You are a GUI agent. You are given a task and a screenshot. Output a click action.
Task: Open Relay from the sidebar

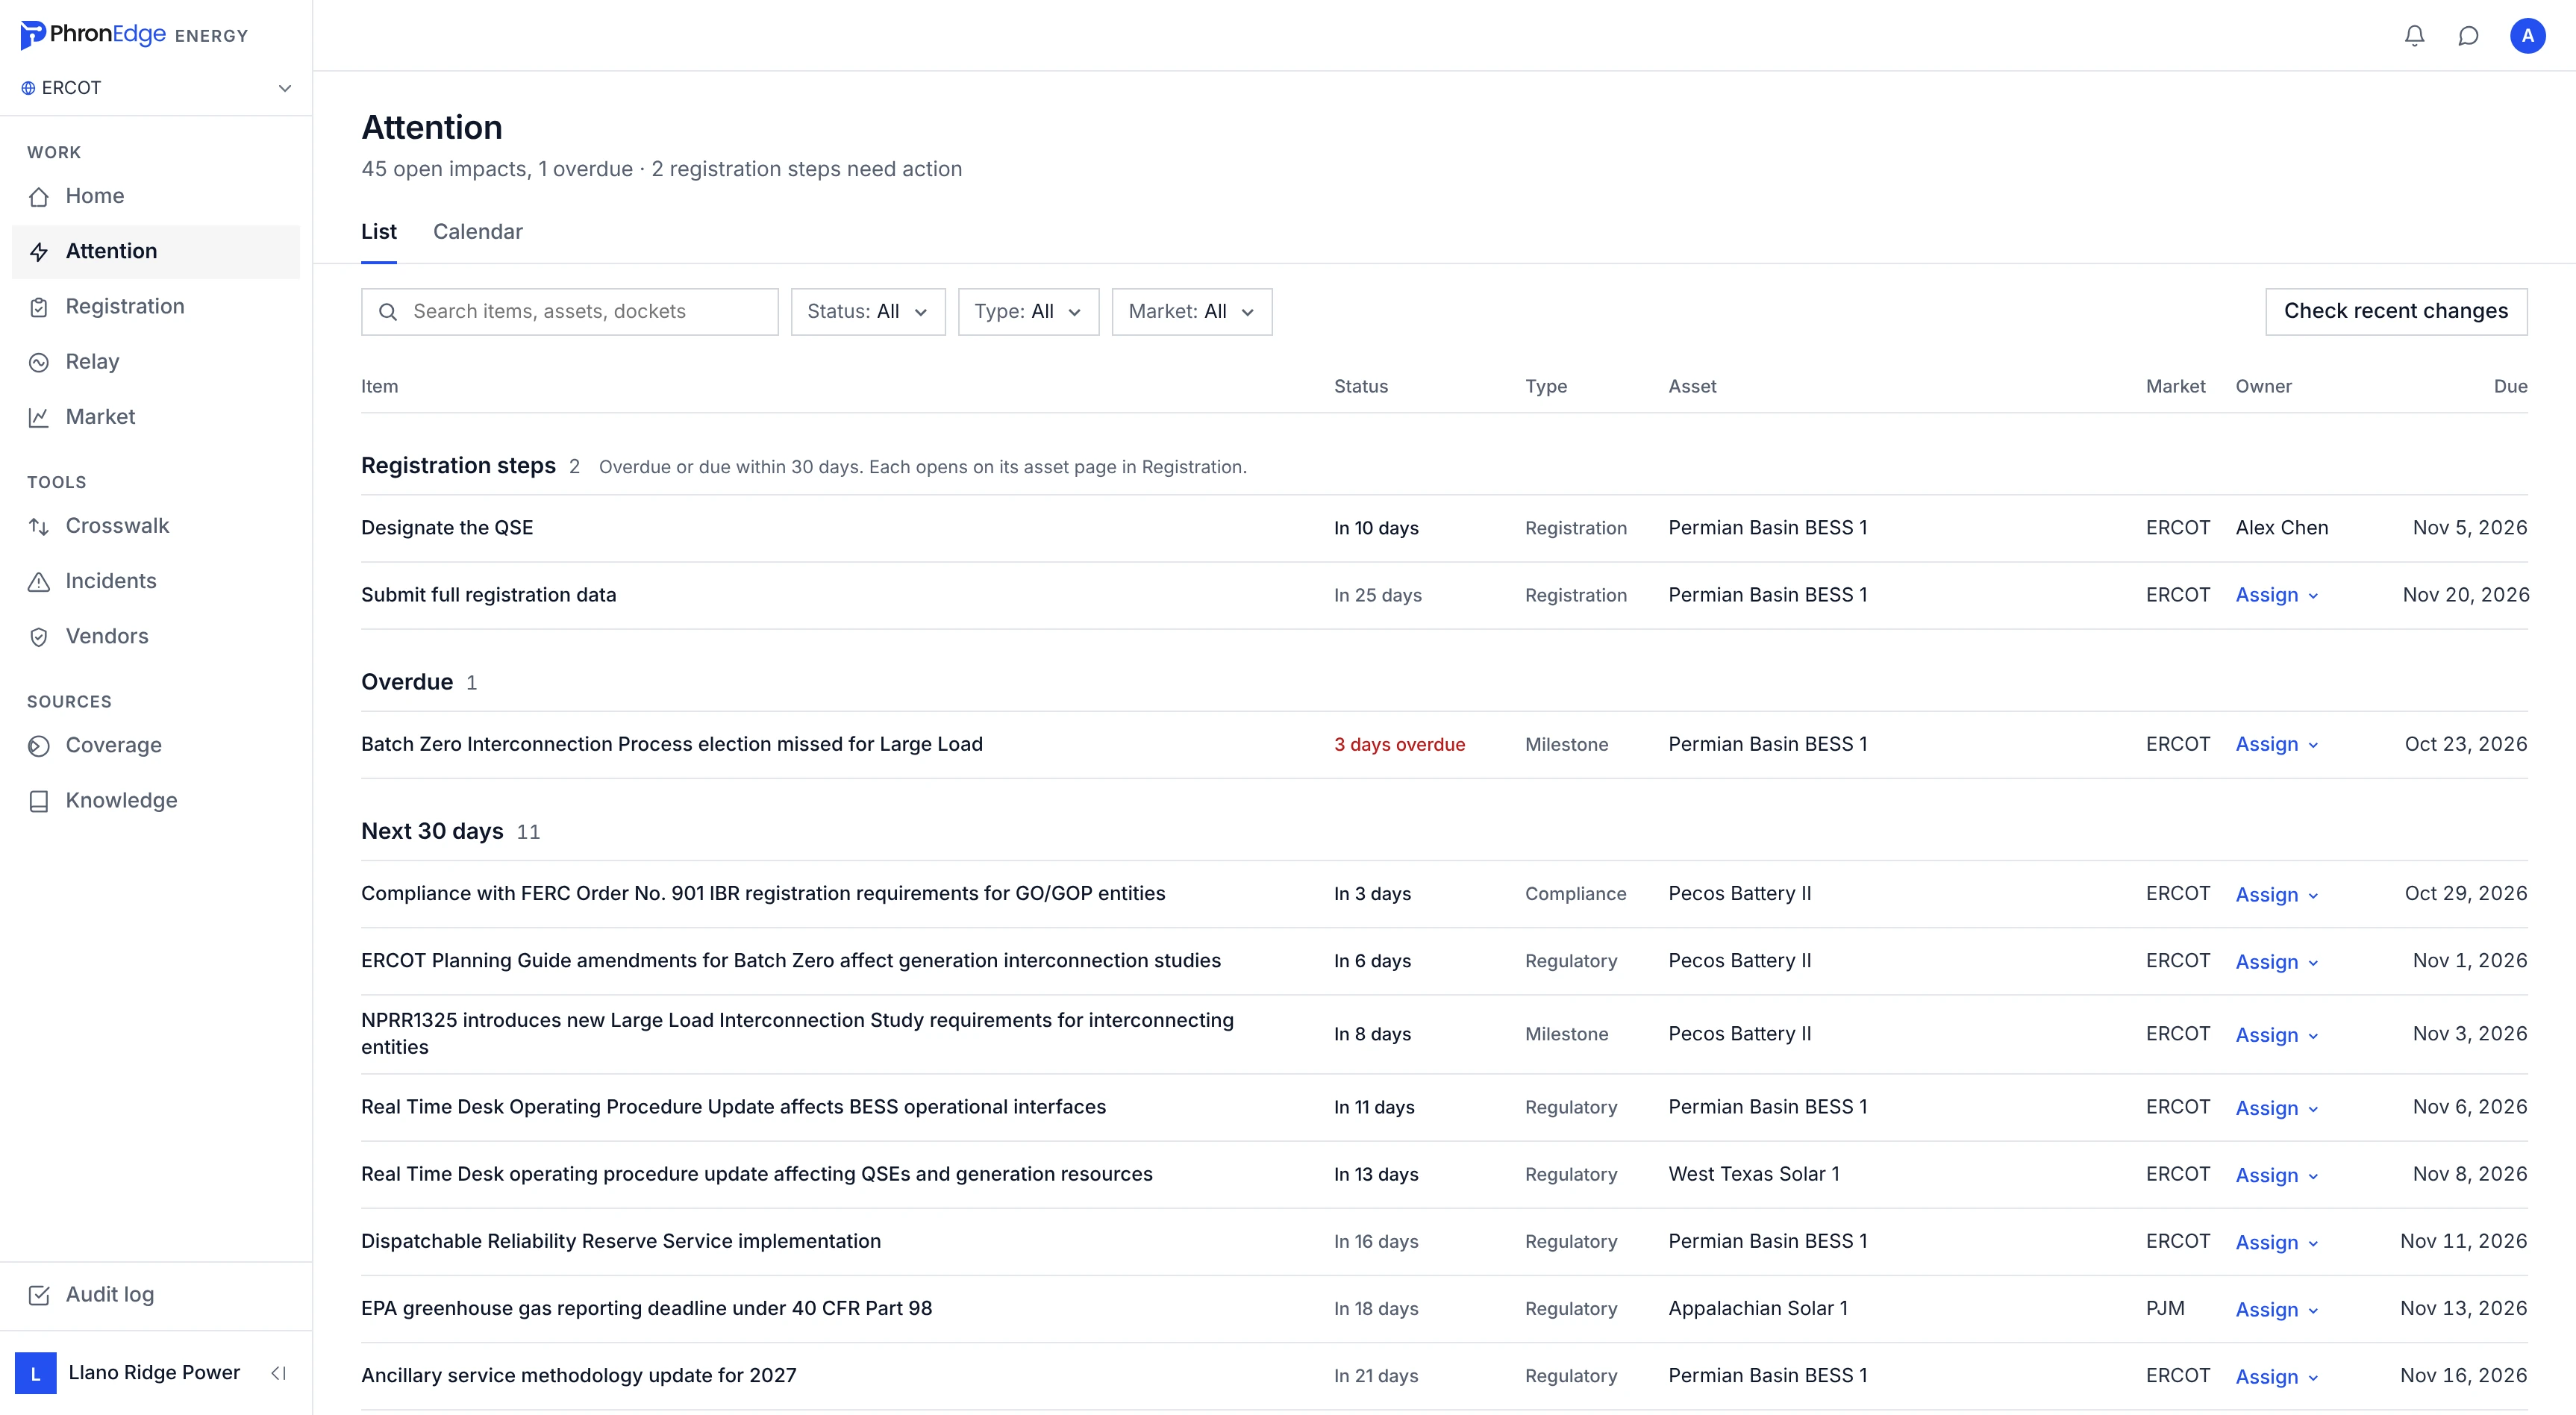click(156, 362)
